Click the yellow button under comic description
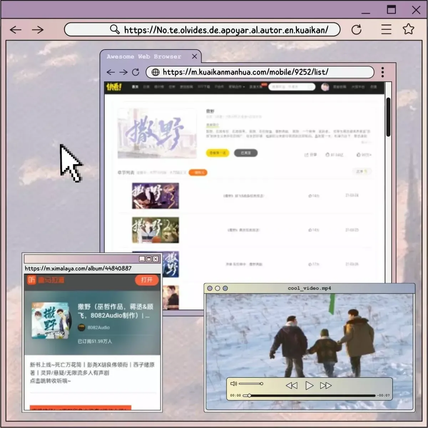Image resolution: width=428 pixels, height=428 pixels. pos(218,153)
